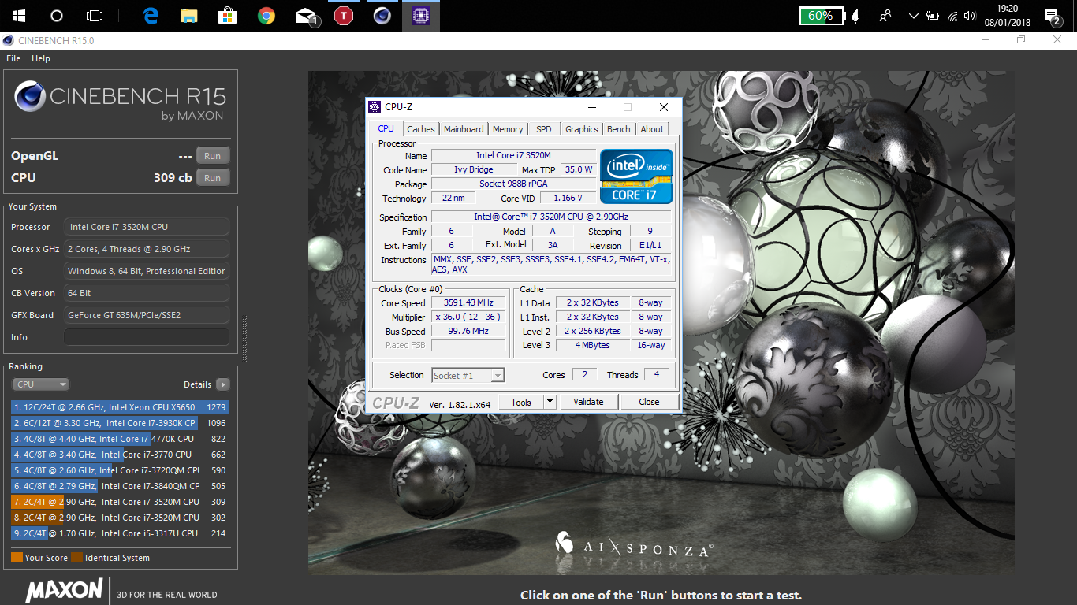
Task: Click the Core Speed value 3591.43 MHz
Action: (469, 302)
